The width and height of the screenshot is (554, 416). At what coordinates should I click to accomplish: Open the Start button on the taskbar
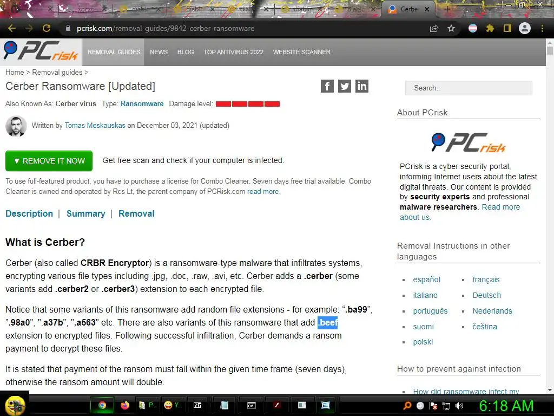click(x=15, y=405)
